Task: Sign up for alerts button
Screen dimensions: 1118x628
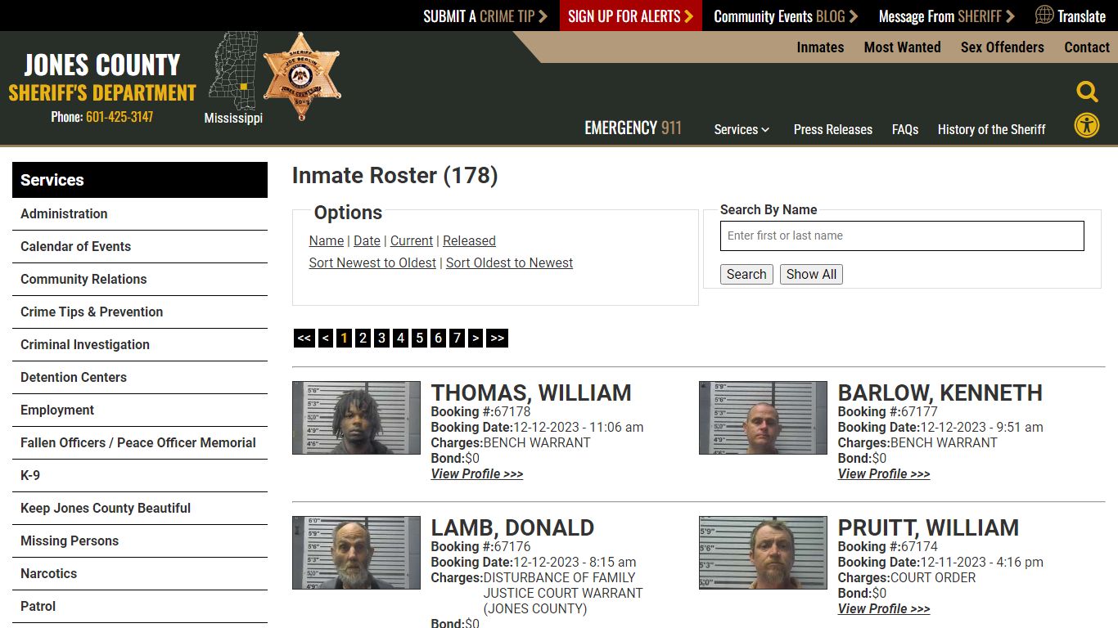Action: (631, 16)
